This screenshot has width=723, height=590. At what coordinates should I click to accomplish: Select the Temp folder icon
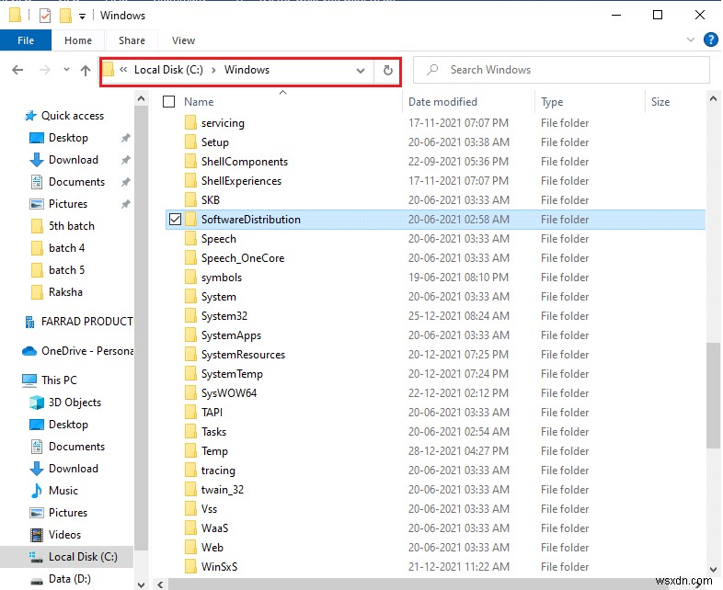pos(190,451)
